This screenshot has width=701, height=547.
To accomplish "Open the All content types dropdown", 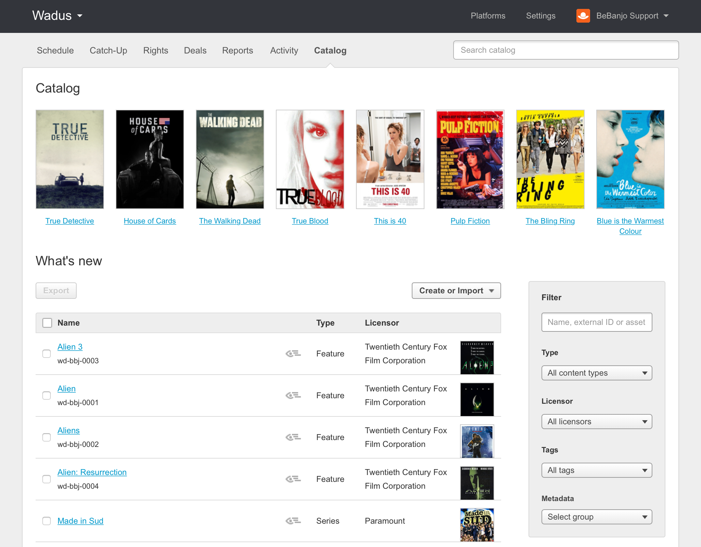I will coord(597,373).
